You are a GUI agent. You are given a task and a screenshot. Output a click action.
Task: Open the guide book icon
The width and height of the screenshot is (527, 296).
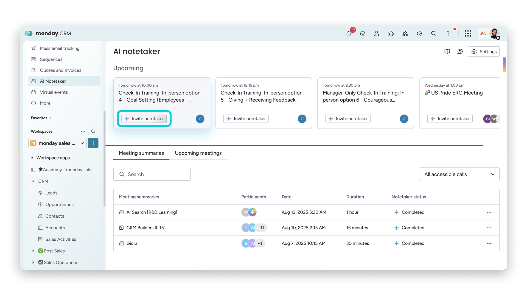point(447,52)
